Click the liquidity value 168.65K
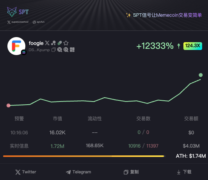Image resolution: width=208 pixels, height=180 pixels. pyautogui.click(x=95, y=146)
